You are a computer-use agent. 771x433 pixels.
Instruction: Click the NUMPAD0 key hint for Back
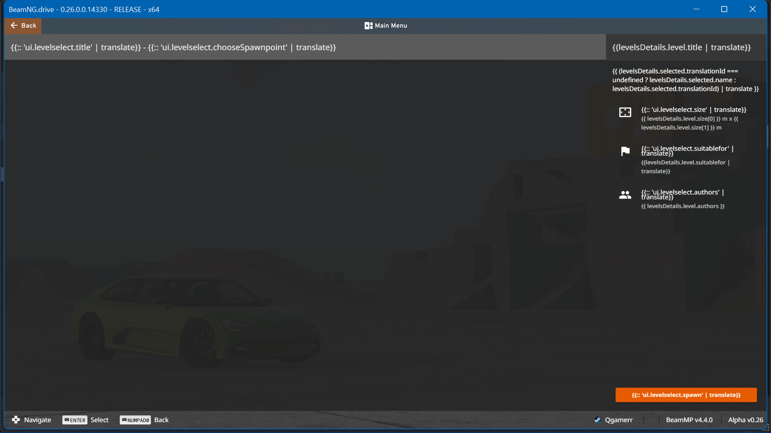pos(135,420)
